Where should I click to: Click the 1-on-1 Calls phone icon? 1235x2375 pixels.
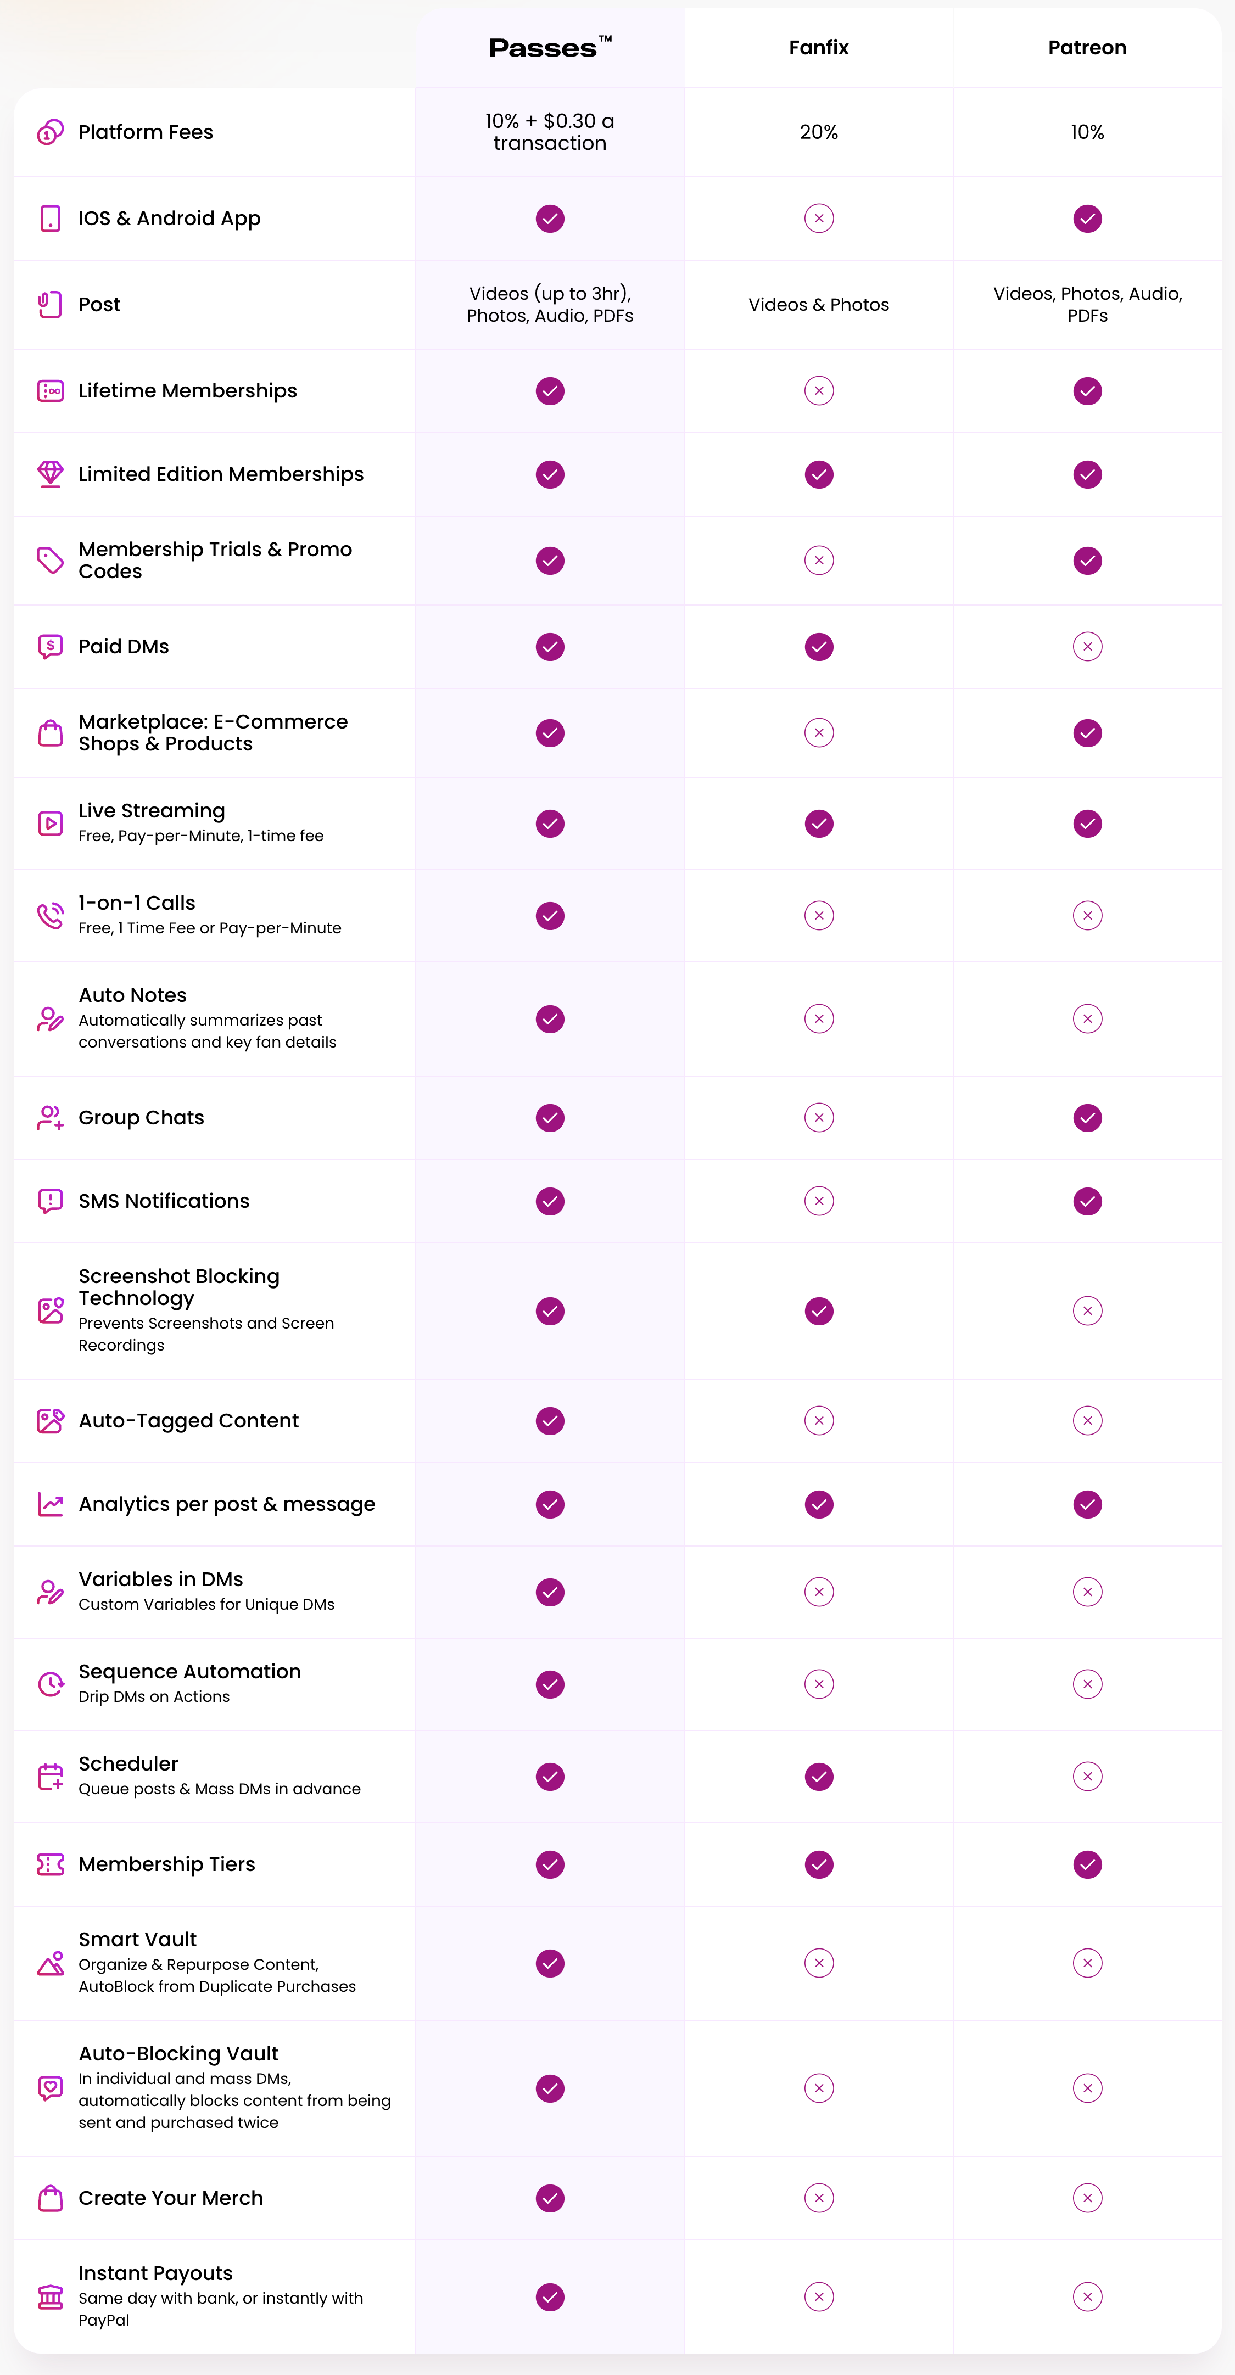[50, 916]
